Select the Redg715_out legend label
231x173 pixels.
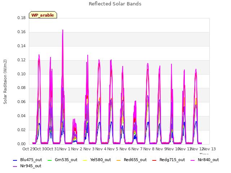(x=172, y=160)
